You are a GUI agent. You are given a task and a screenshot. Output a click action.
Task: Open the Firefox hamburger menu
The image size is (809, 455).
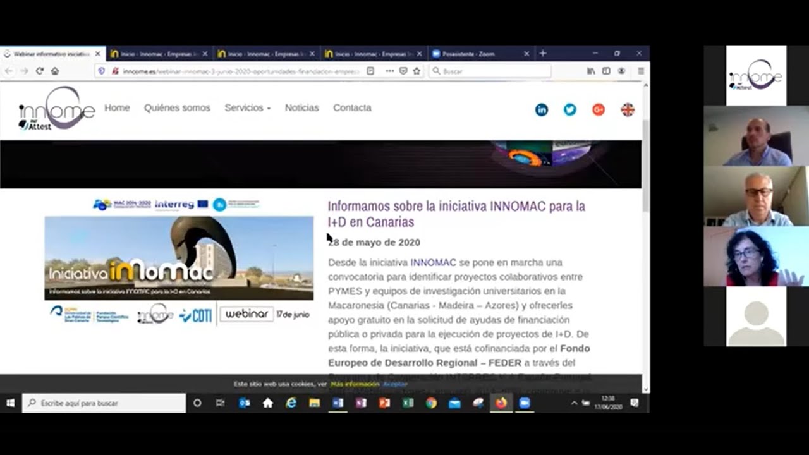(x=640, y=71)
